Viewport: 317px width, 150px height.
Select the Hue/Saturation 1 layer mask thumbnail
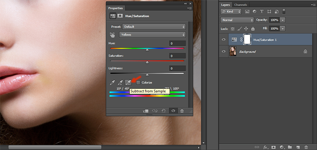(247, 39)
